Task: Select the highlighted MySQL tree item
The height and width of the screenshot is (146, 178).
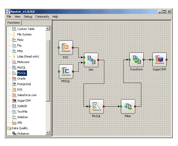Action: pos(22,73)
